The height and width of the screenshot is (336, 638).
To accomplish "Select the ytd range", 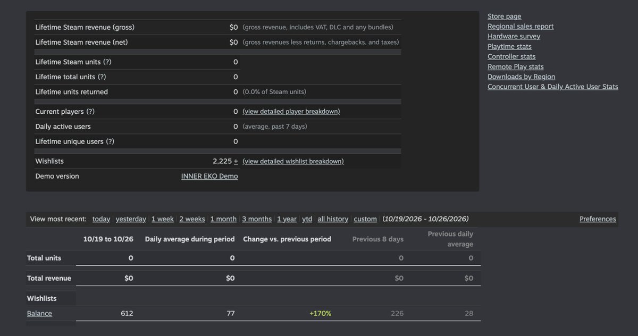I will pyautogui.click(x=307, y=219).
